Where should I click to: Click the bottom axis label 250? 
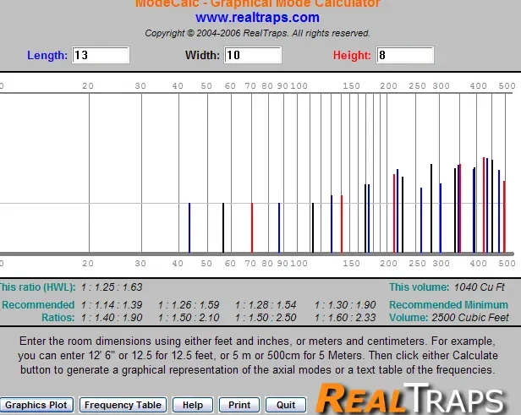tap(417, 264)
